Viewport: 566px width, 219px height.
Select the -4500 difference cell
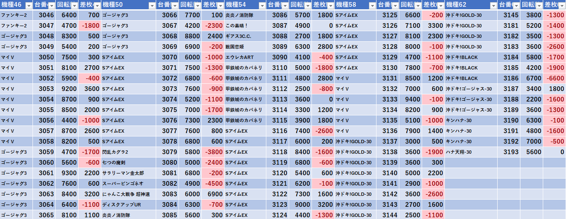[x=213, y=184]
